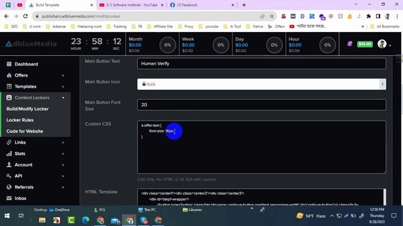The height and width of the screenshot is (226, 403).
Task: Open the weather widget 94°F Haze
Action: point(310,216)
